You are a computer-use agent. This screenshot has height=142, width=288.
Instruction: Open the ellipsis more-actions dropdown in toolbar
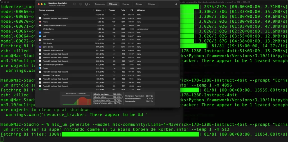[x=88, y=4]
